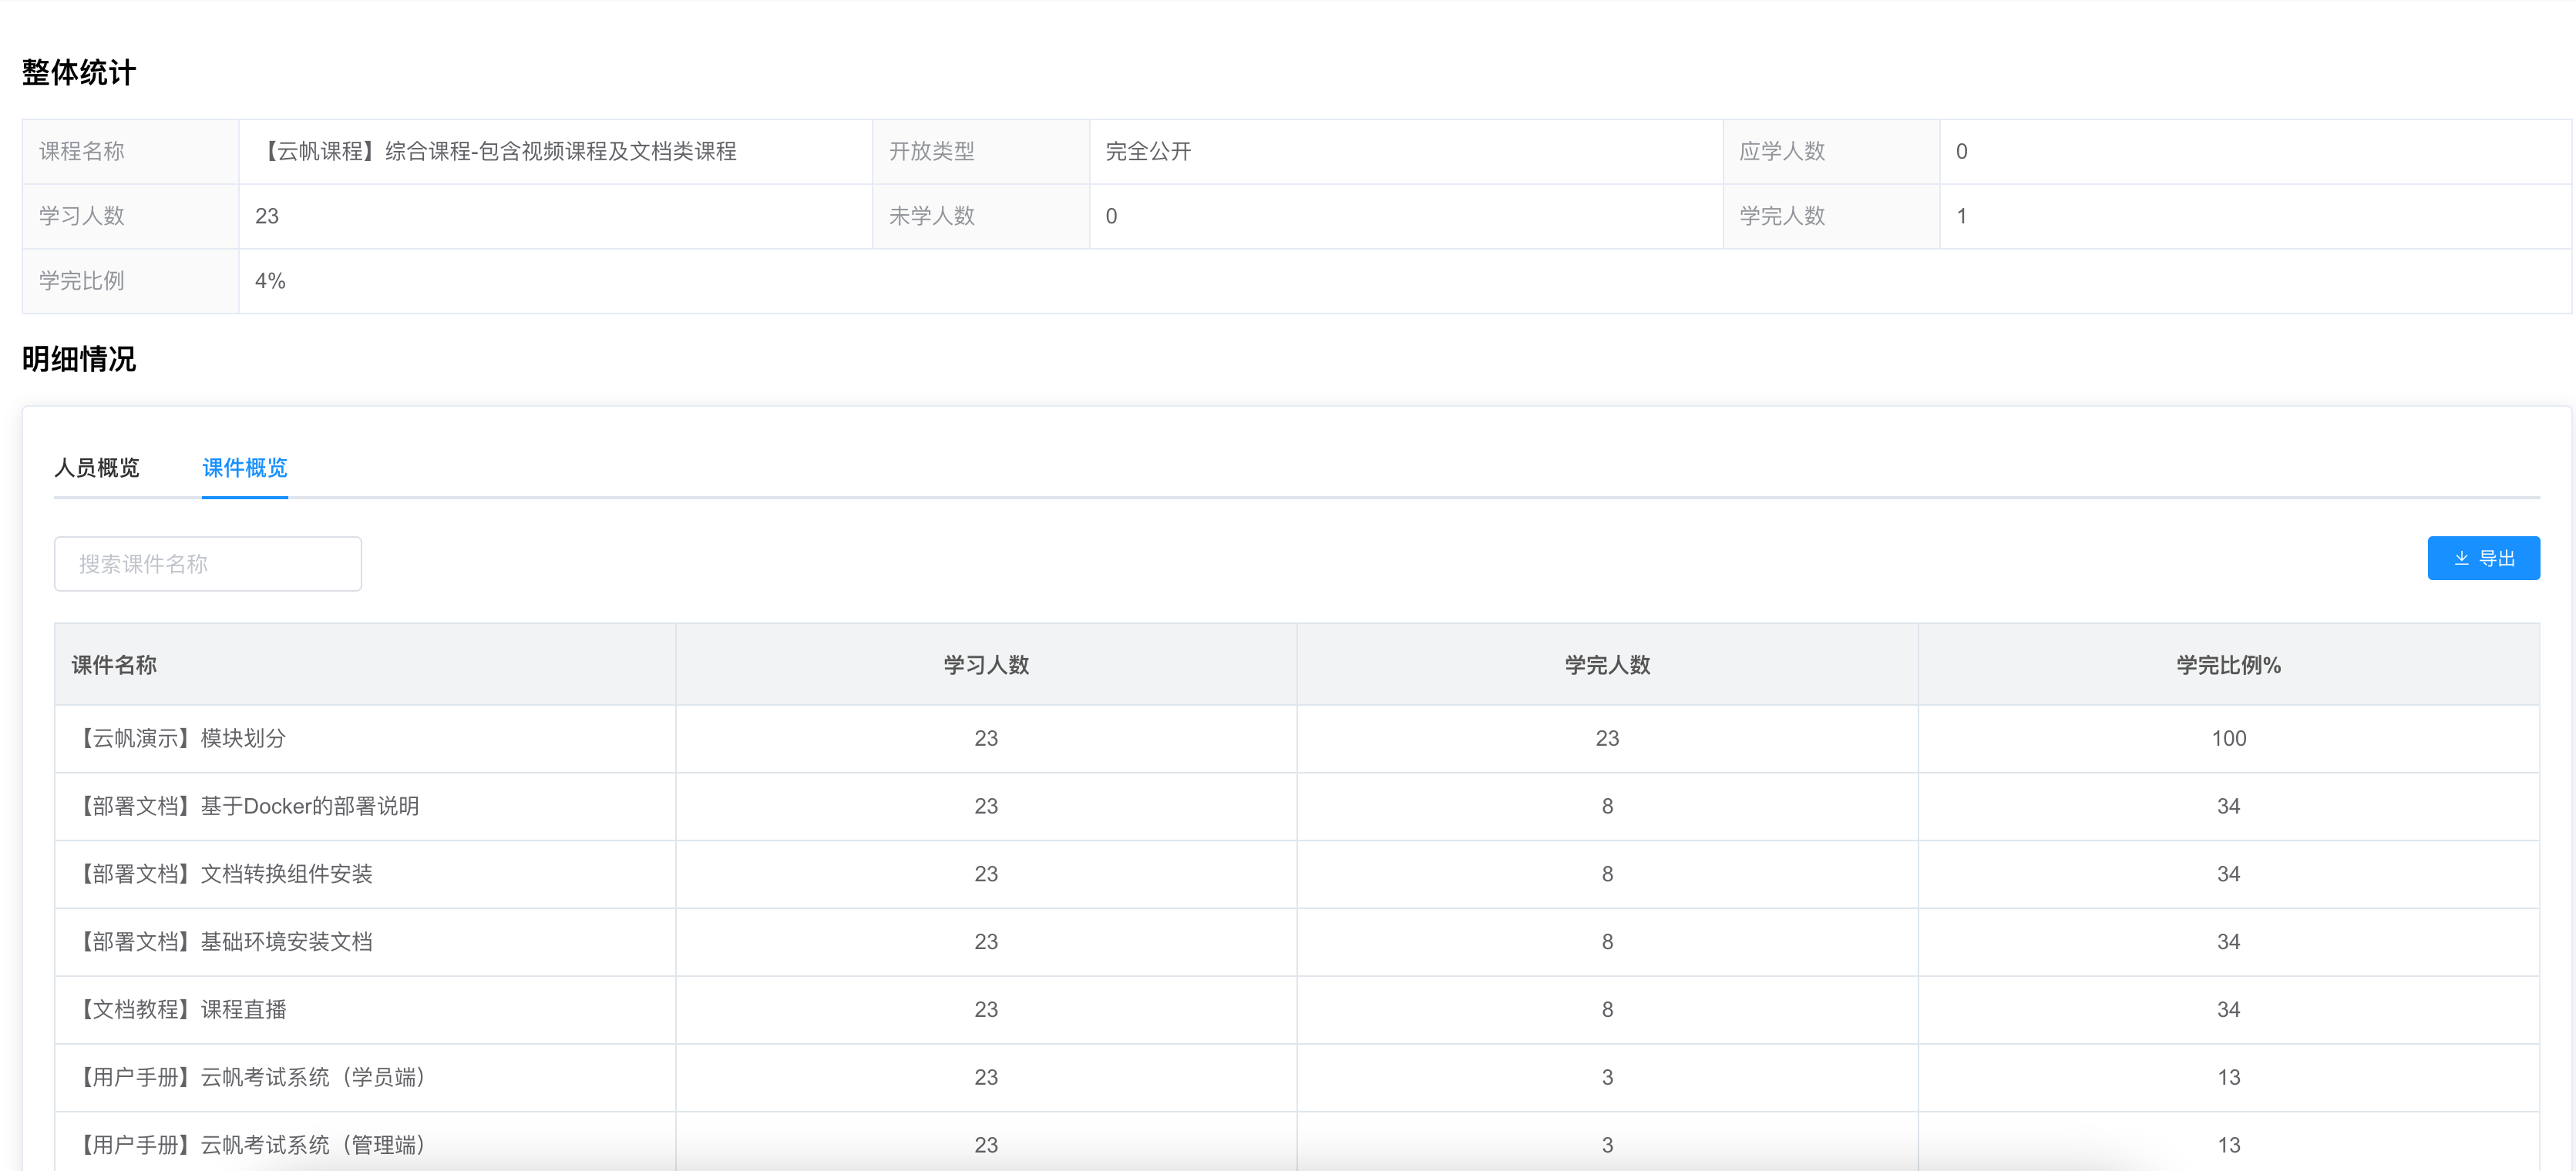
Task: Click the 整体统计 heading
Action: pos(79,72)
